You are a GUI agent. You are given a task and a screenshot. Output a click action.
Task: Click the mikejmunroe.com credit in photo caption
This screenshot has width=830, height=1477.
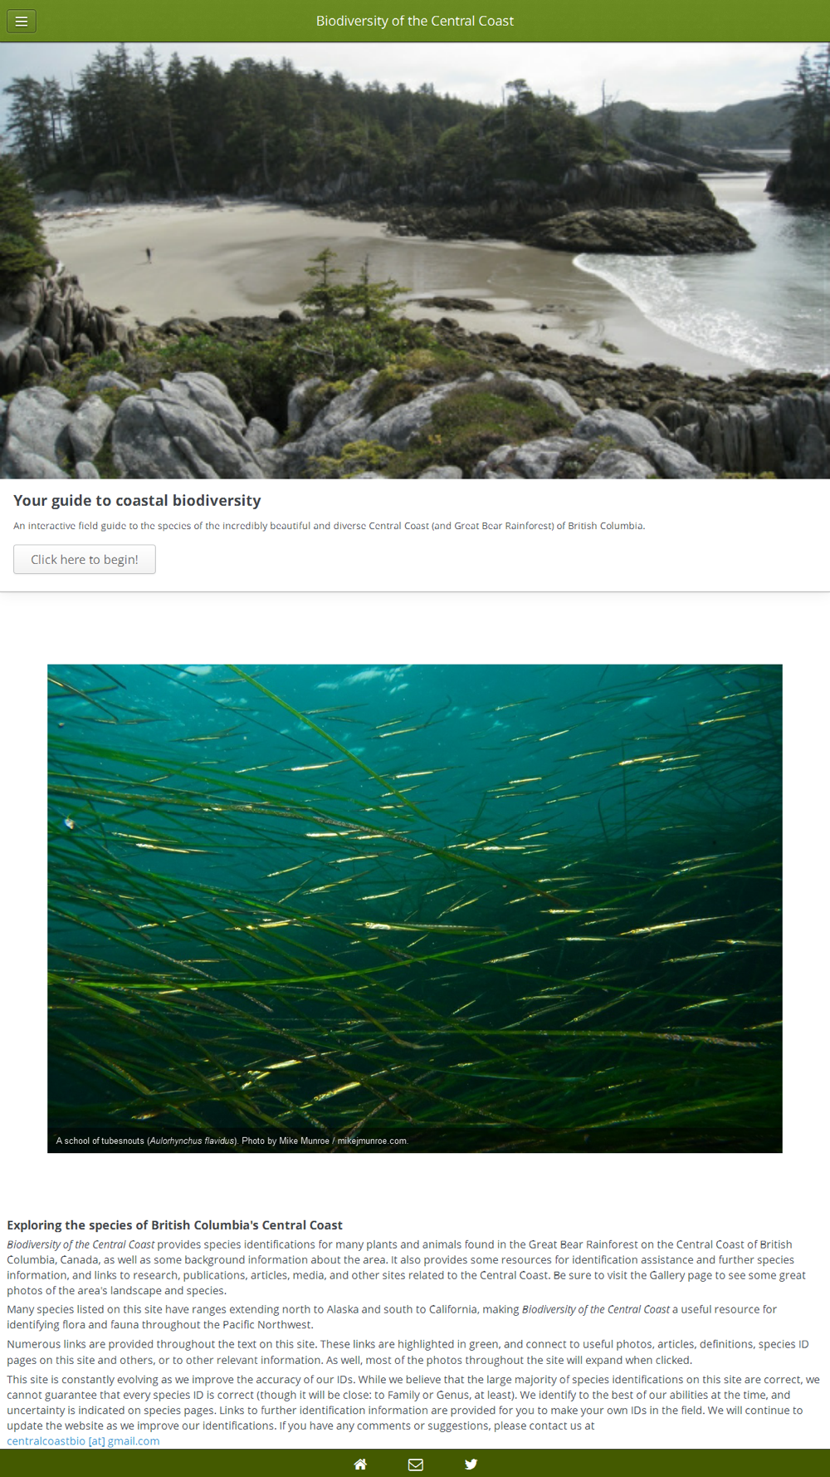(372, 1141)
